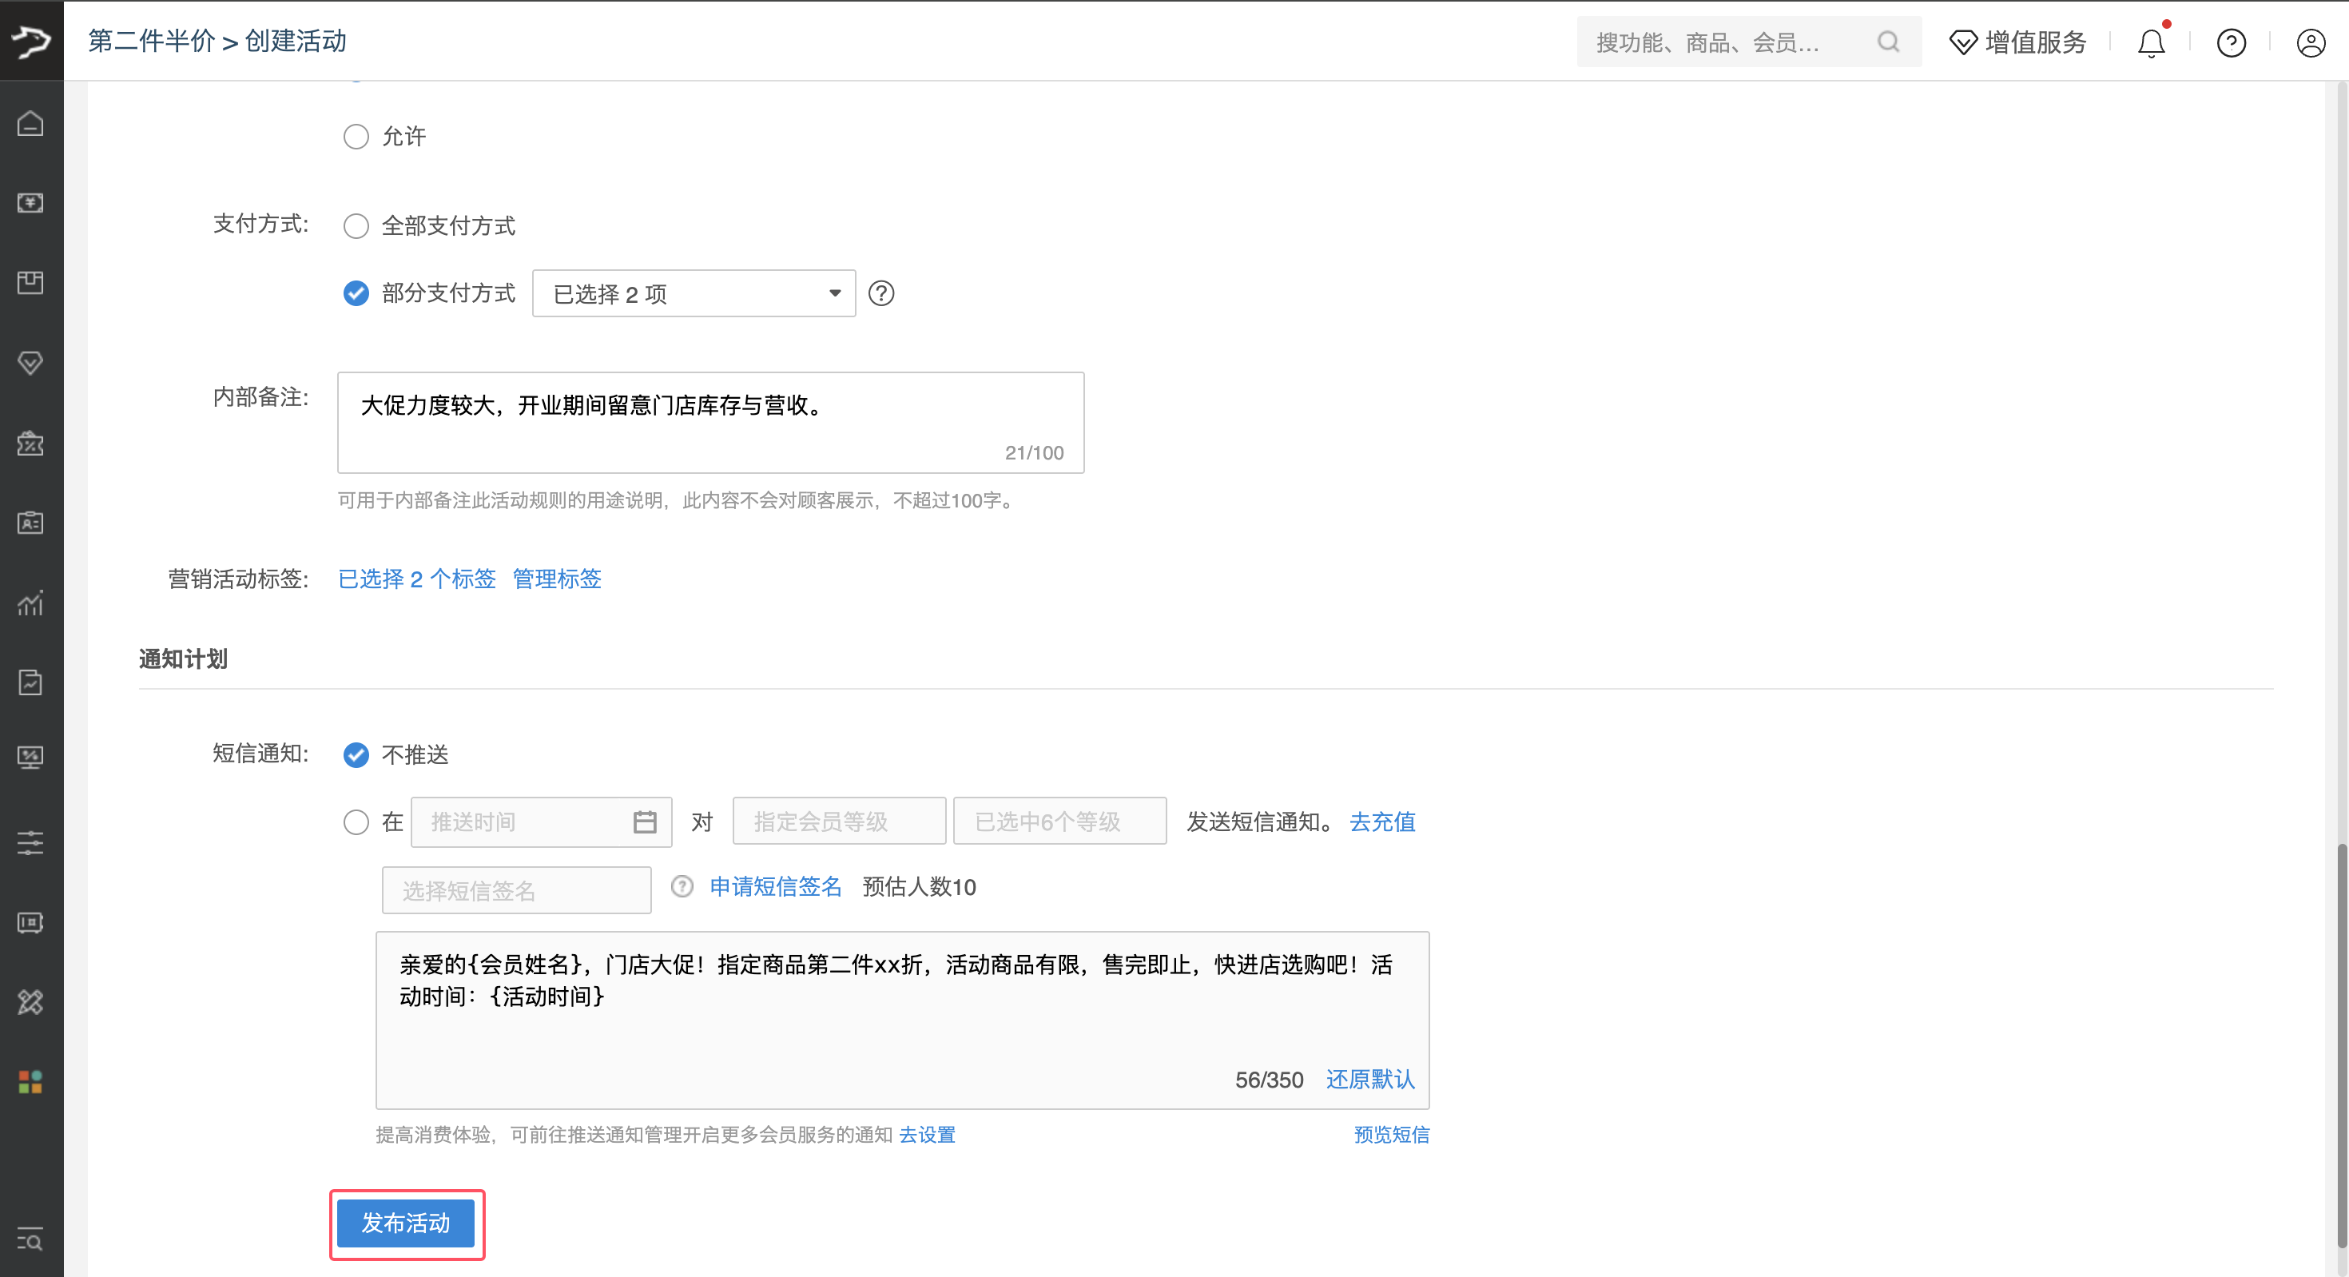
Task: Click the SMS content text area
Action: click(902, 1020)
